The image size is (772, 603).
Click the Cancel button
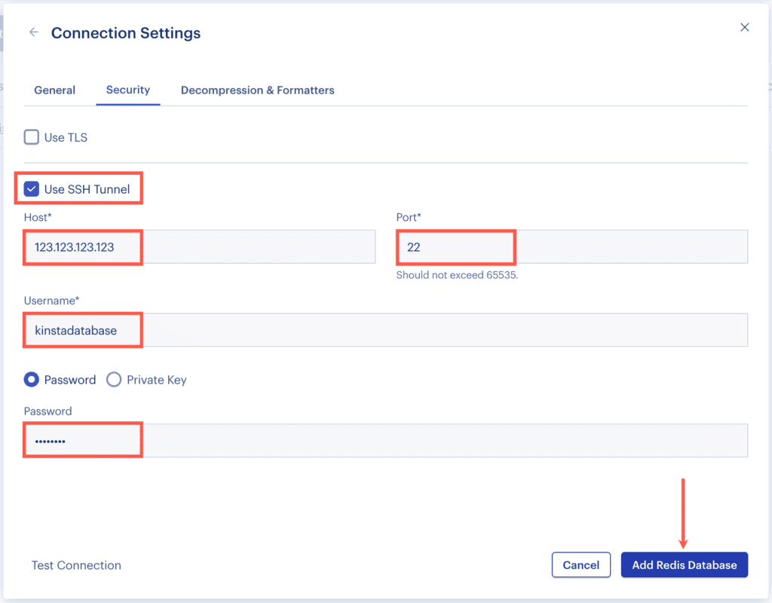(581, 565)
